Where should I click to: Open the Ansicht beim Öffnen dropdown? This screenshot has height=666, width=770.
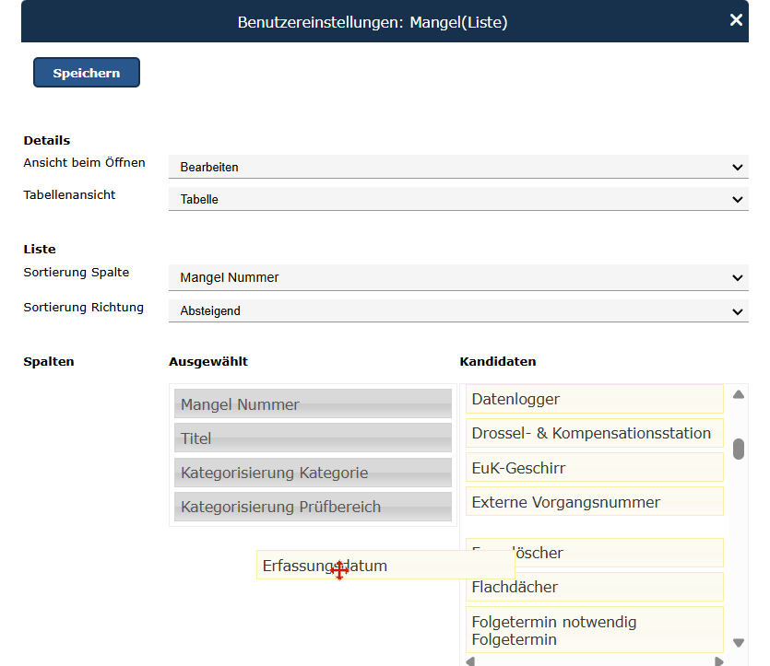(458, 167)
